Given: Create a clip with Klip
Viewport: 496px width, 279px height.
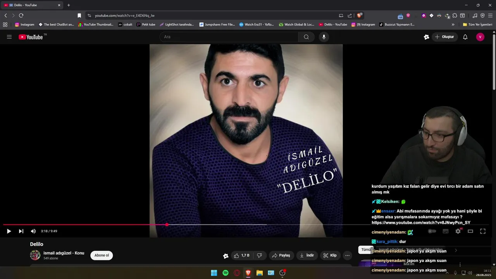Looking at the screenshot, I should [330, 255].
